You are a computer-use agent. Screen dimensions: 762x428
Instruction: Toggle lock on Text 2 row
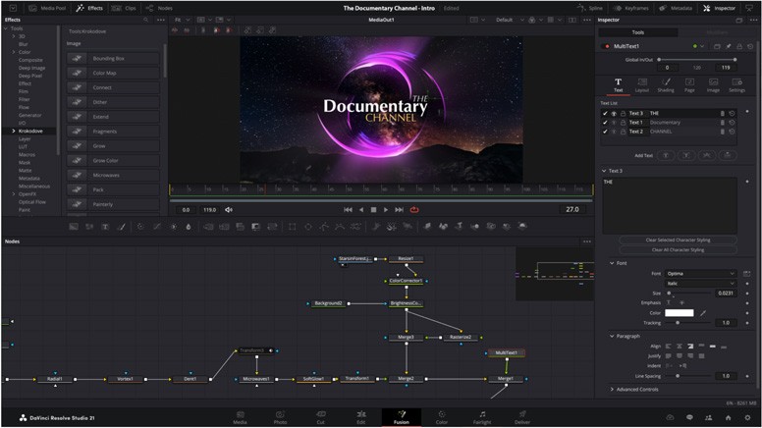623,132
